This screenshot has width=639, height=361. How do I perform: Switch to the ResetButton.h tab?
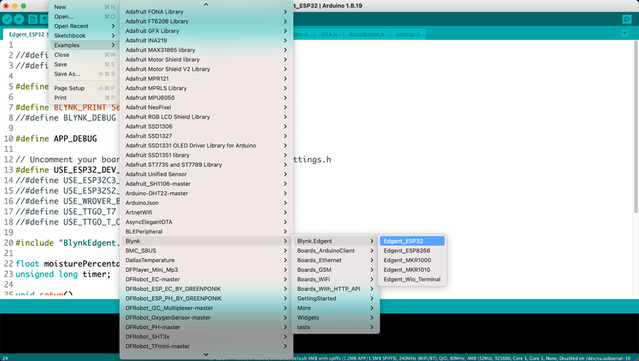pyautogui.click(x=366, y=35)
